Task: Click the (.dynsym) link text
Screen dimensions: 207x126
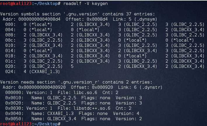Action: coord(146,19)
